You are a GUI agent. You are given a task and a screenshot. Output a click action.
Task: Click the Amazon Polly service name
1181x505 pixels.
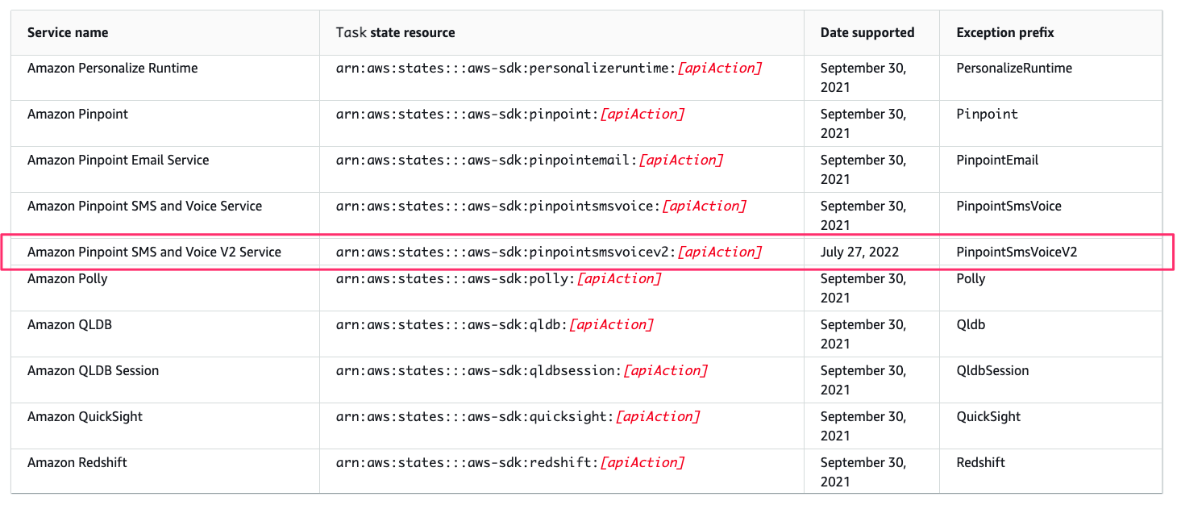tap(67, 279)
